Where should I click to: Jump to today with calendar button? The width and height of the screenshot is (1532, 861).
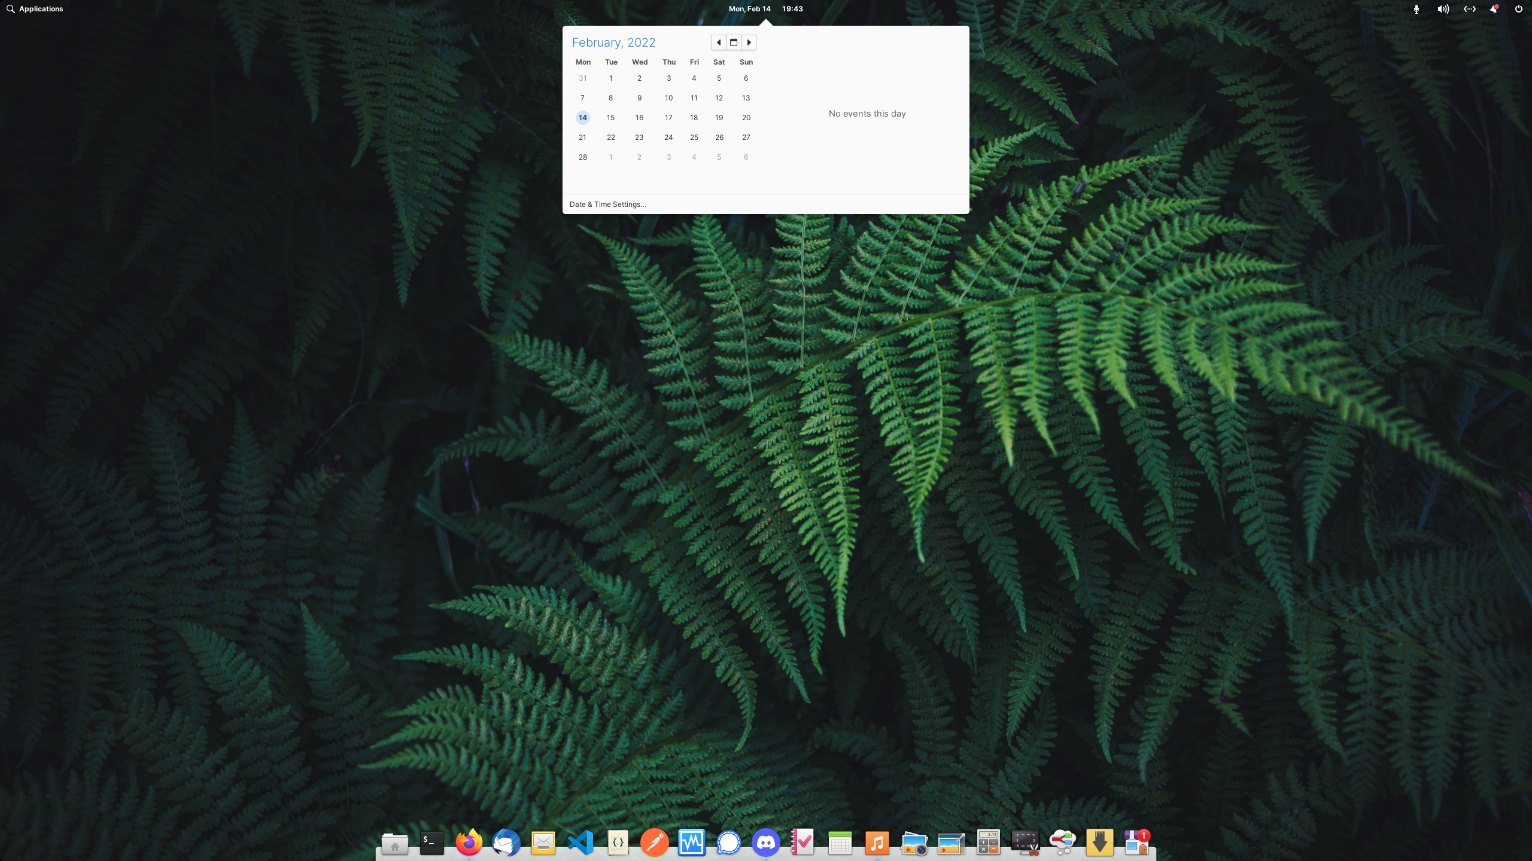click(734, 42)
